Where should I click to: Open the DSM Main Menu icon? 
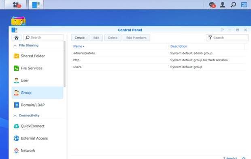[x=17, y=5]
